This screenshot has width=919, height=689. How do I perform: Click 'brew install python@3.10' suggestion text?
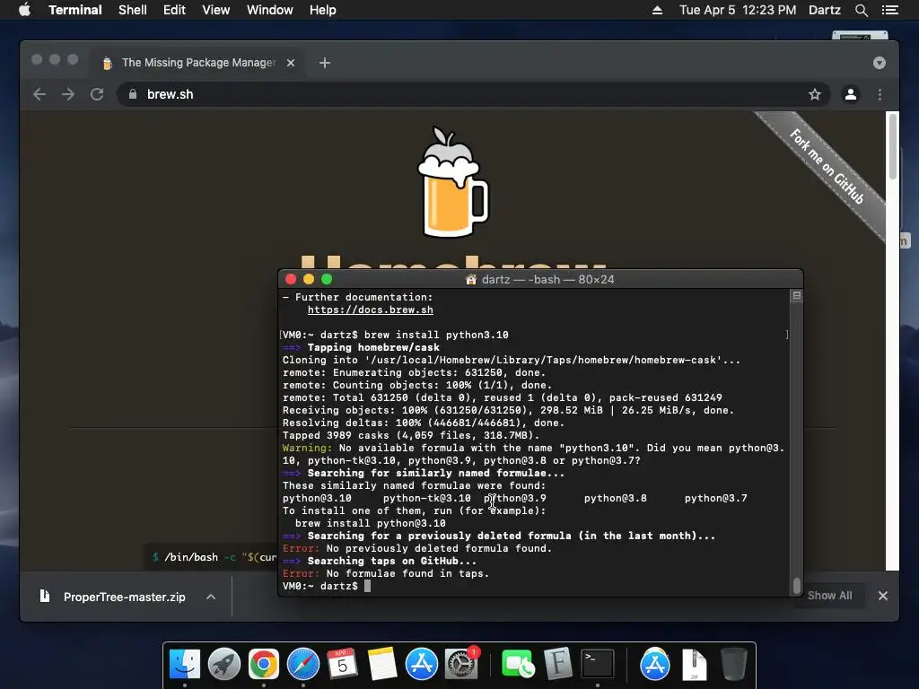click(371, 523)
